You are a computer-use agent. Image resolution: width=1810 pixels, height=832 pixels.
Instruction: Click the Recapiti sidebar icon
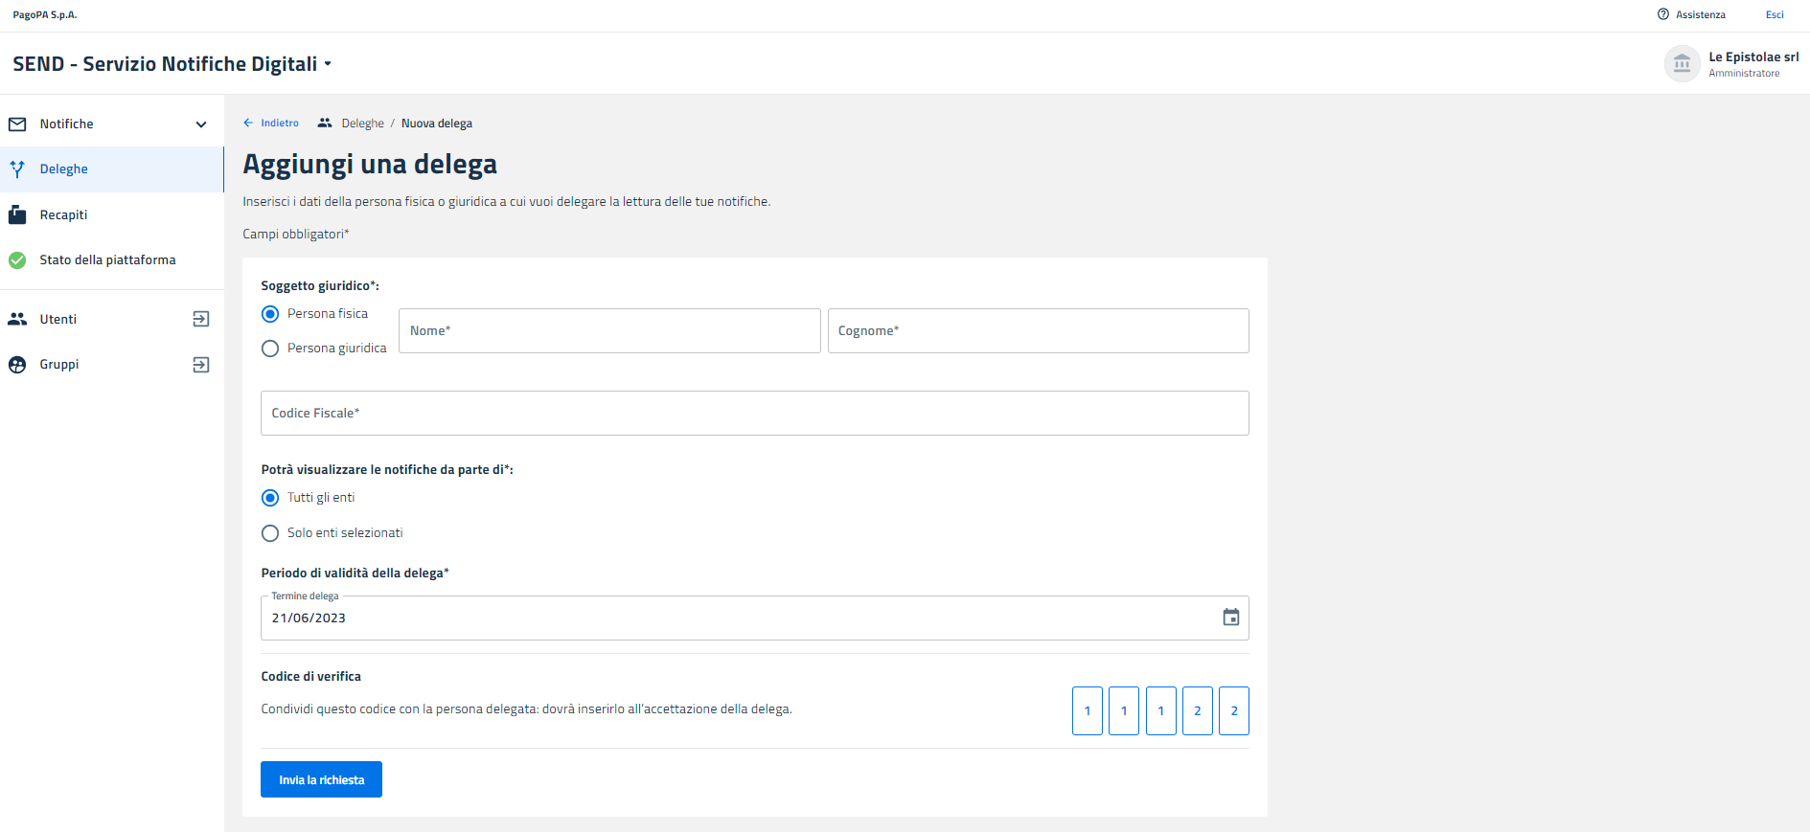click(x=17, y=214)
